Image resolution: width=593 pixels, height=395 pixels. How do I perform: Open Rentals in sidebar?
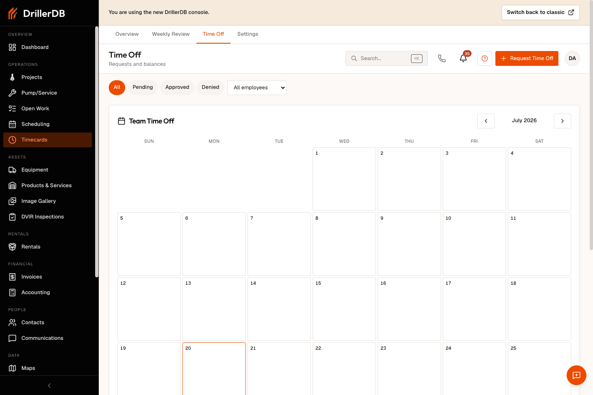coord(47,247)
